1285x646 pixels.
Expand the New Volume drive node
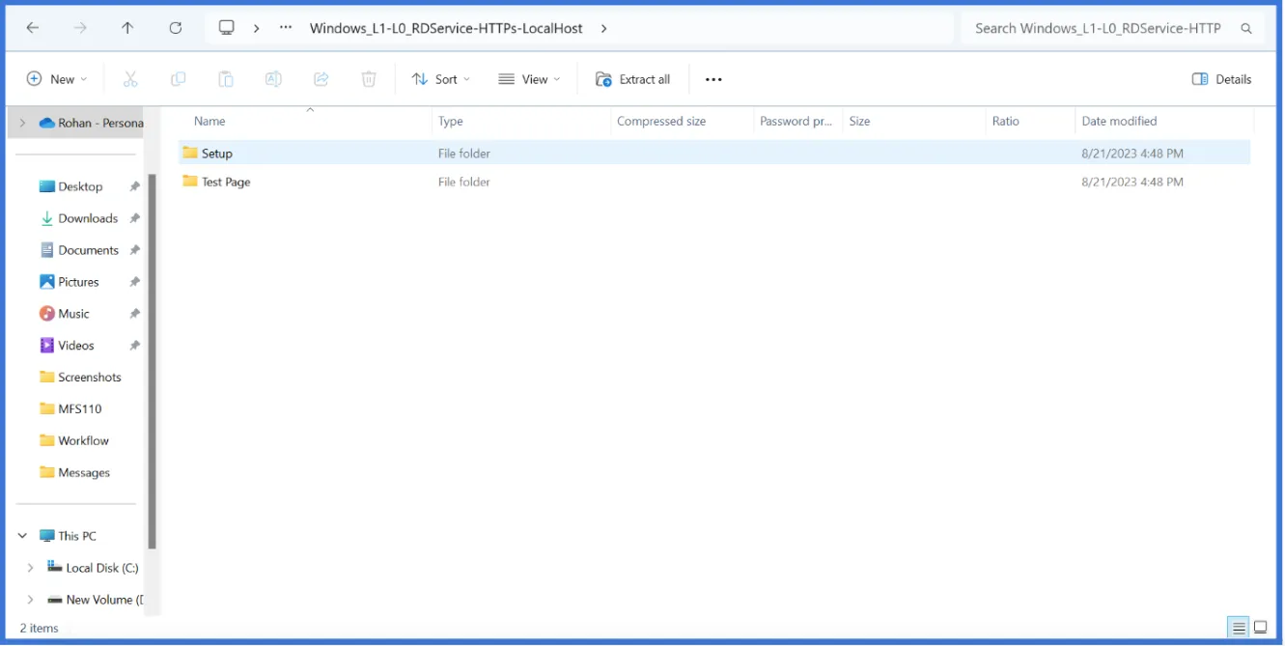point(30,600)
